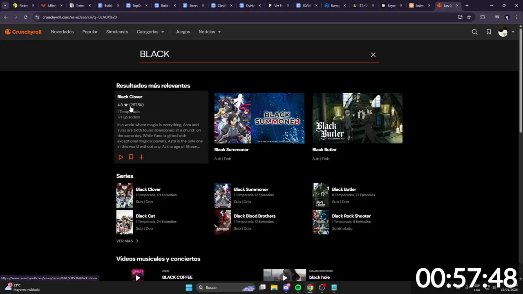
Task: Open a new browser tab with plus
Action: pyautogui.click(x=467, y=6)
